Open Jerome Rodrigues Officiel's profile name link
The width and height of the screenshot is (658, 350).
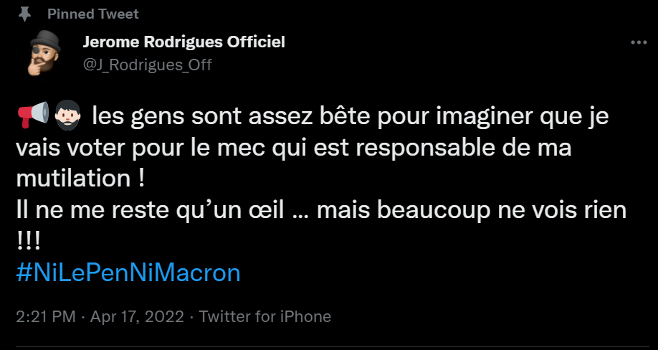(184, 42)
